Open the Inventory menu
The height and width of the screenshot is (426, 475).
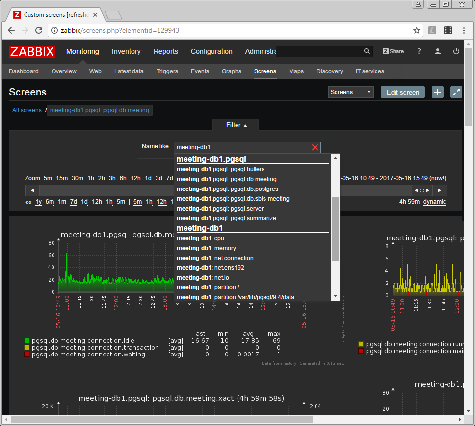126,52
